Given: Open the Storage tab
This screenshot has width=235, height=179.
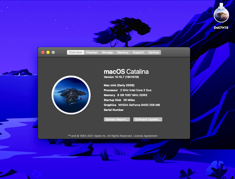Looking at the screenshot, I should coord(108,52).
